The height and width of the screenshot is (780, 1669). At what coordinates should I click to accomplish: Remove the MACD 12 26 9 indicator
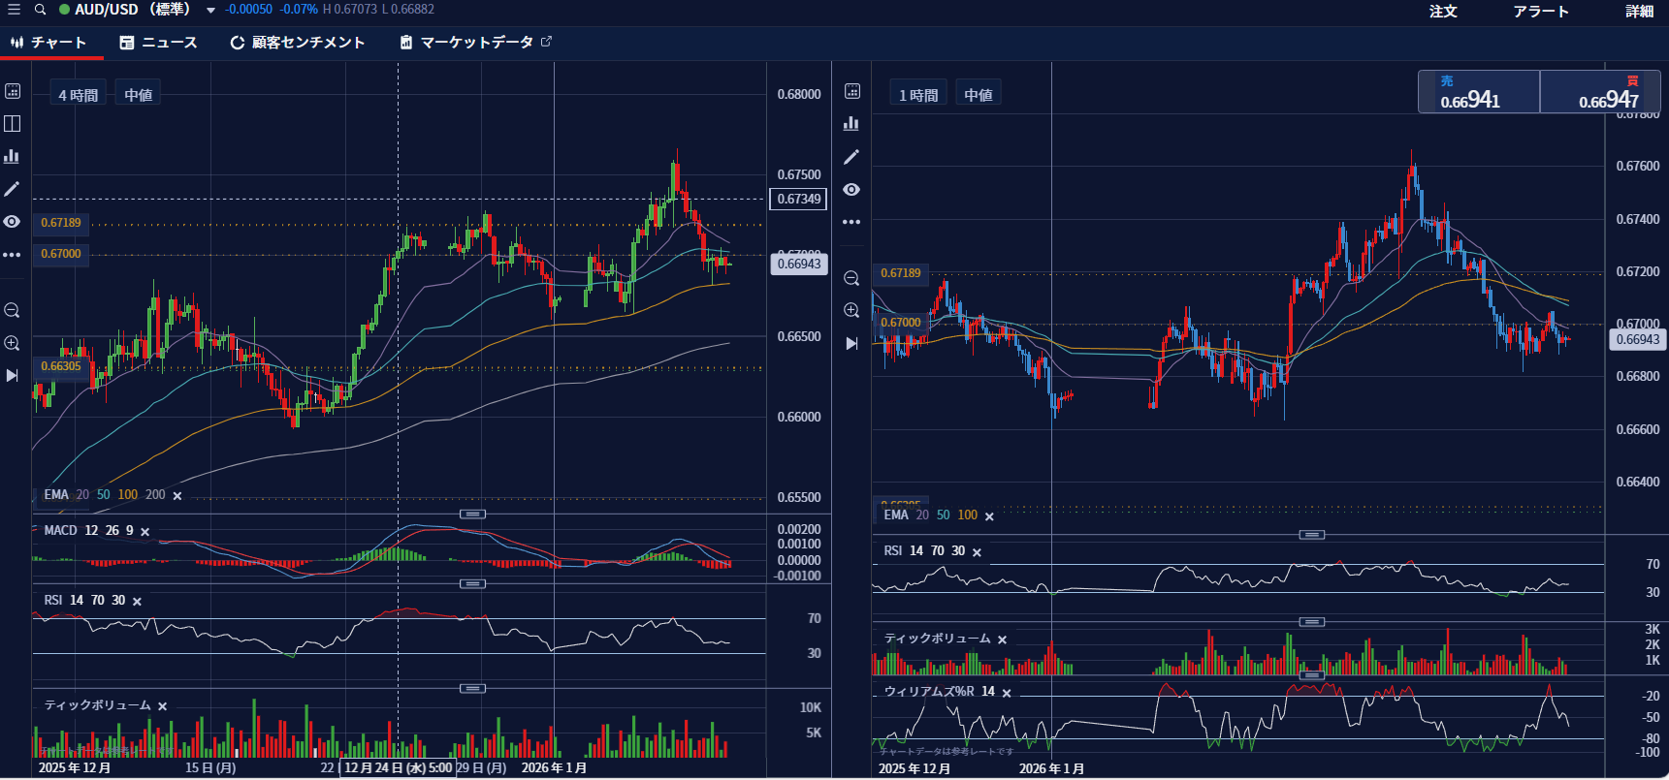point(144,532)
